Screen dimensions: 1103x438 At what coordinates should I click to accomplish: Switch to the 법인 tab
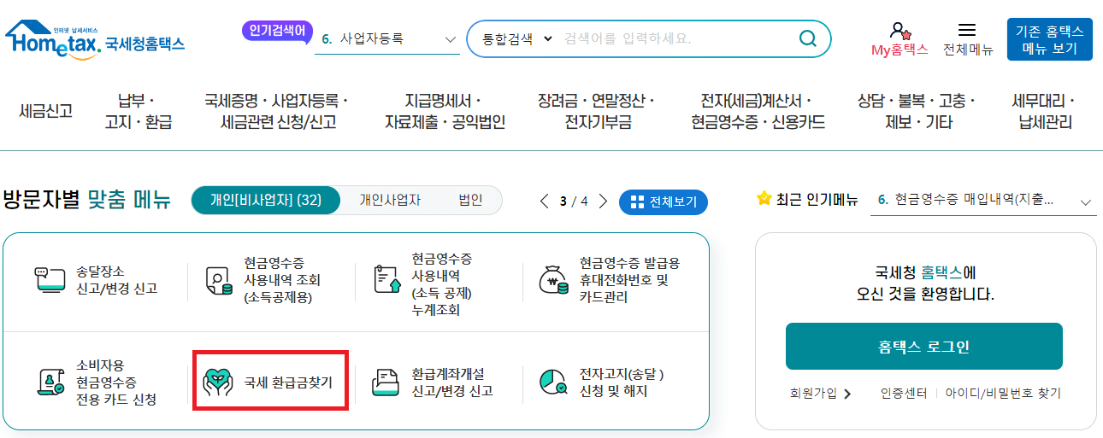coord(470,201)
